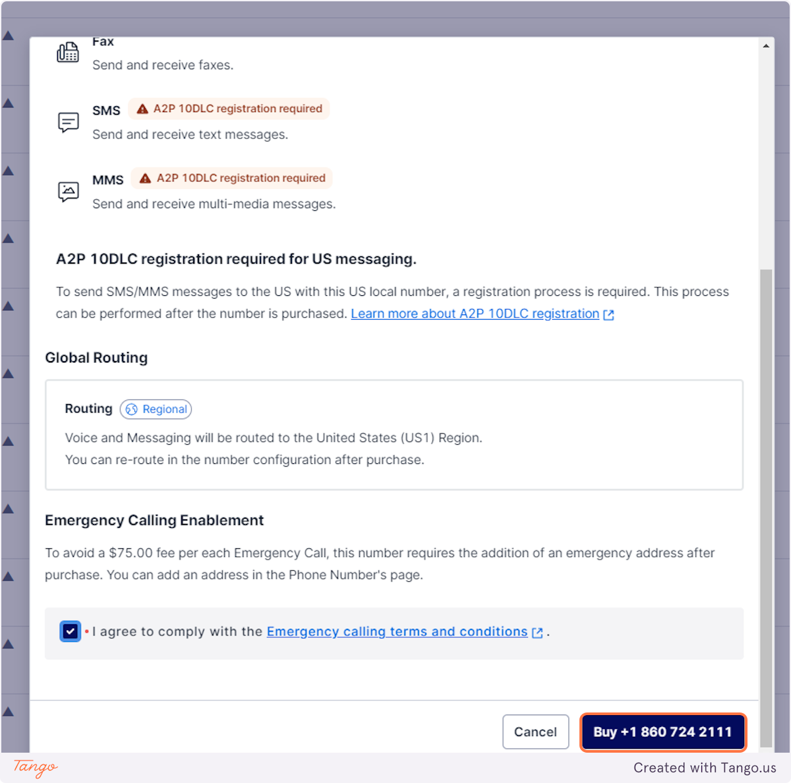The image size is (791, 783).
Task: Click the SMS capability label
Action: [x=106, y=111]
